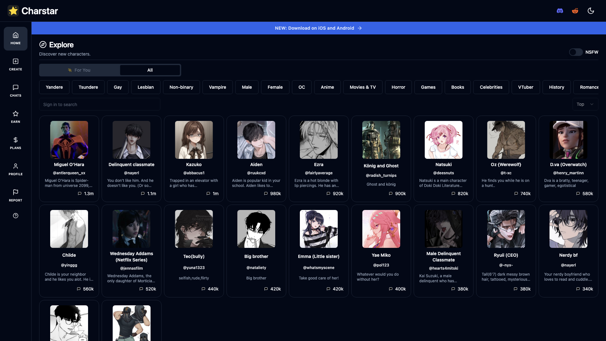Click the Earn sidebar icon
The width and height of the screenshot is (606, 341).
pos(15,117)
